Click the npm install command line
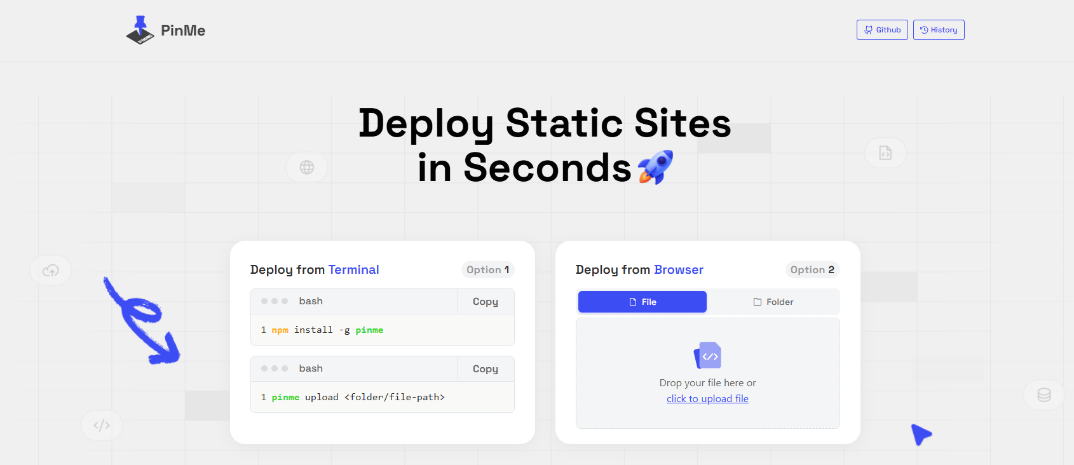The width and height of the screenshot is (1074, 465). click(x=383, y=330)
